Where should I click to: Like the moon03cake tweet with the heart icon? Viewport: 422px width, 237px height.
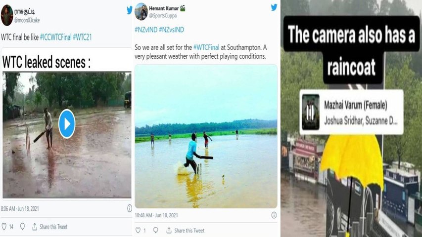(4, 227)
